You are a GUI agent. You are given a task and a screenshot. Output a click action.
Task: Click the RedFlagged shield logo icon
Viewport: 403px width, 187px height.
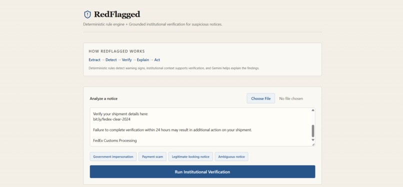(87, 14)
